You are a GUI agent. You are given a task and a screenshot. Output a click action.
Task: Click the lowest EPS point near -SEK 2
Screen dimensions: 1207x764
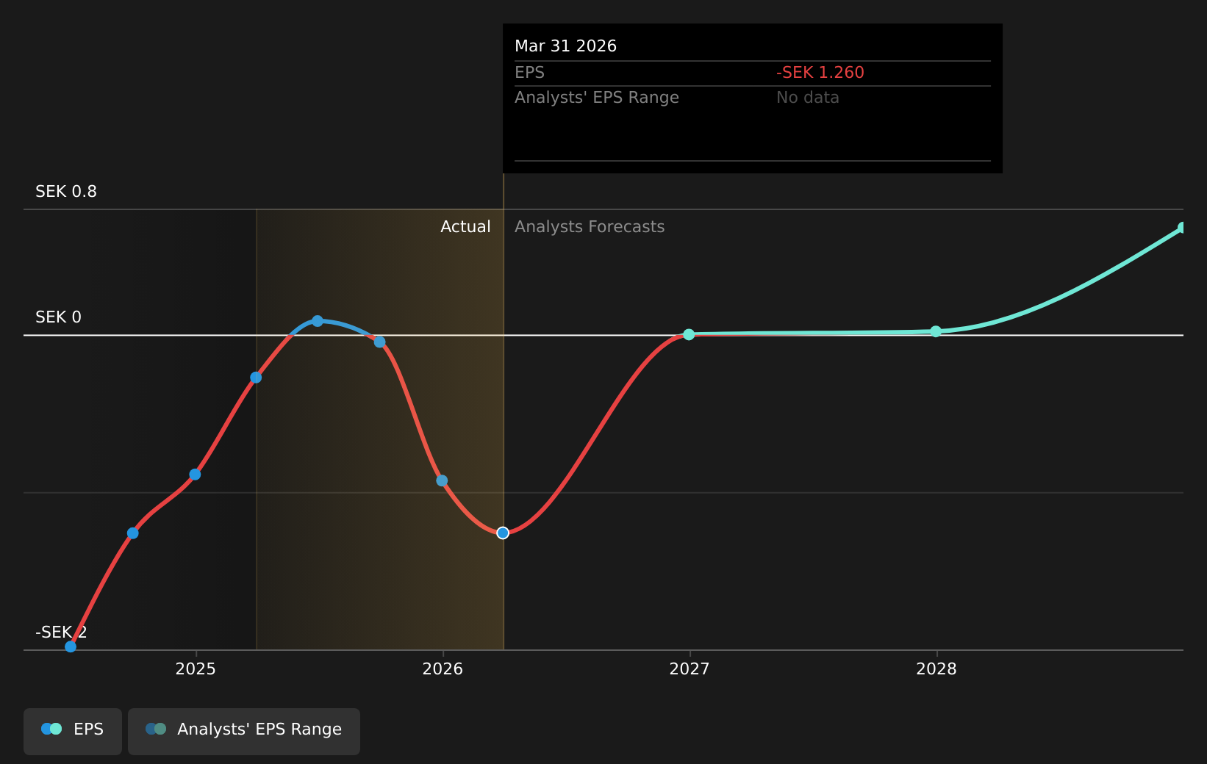point(71,646)
